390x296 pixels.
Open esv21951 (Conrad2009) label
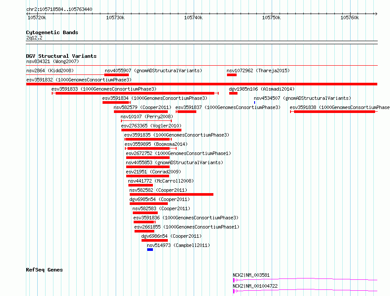coord(153,172)
